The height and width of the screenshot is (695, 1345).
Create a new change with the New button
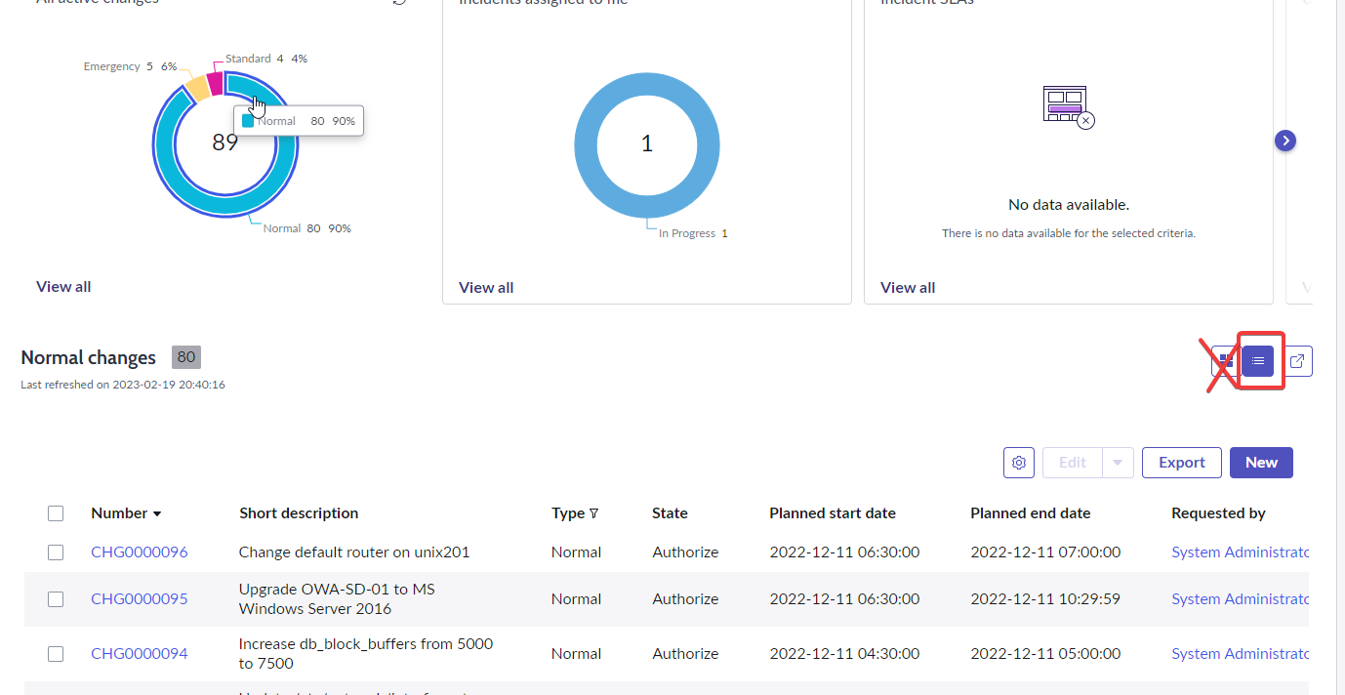pos(1260,463)
